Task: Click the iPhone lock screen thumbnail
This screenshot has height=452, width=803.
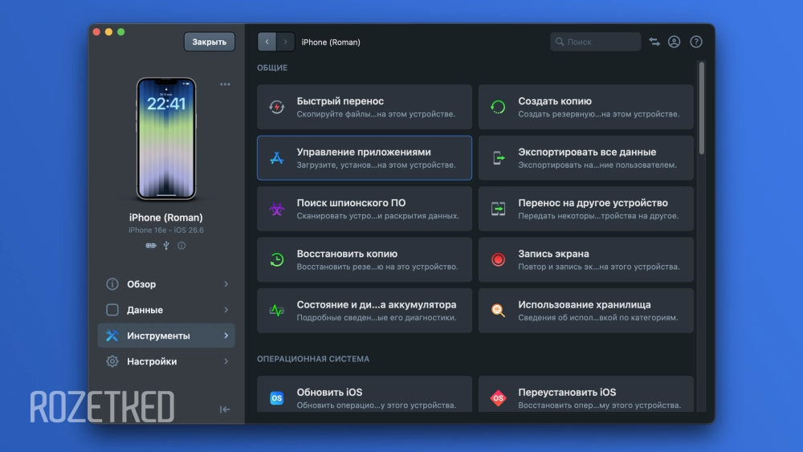Action: tap(166, 139)
